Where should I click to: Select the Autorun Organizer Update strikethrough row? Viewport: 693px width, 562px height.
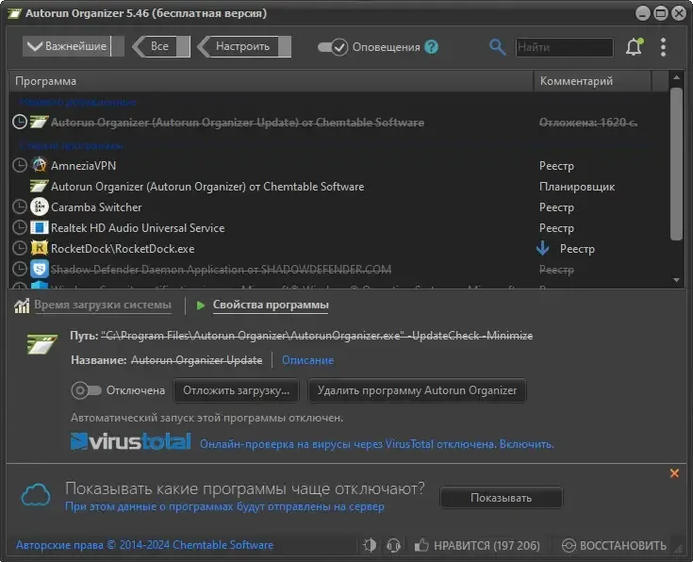(338, 122)
